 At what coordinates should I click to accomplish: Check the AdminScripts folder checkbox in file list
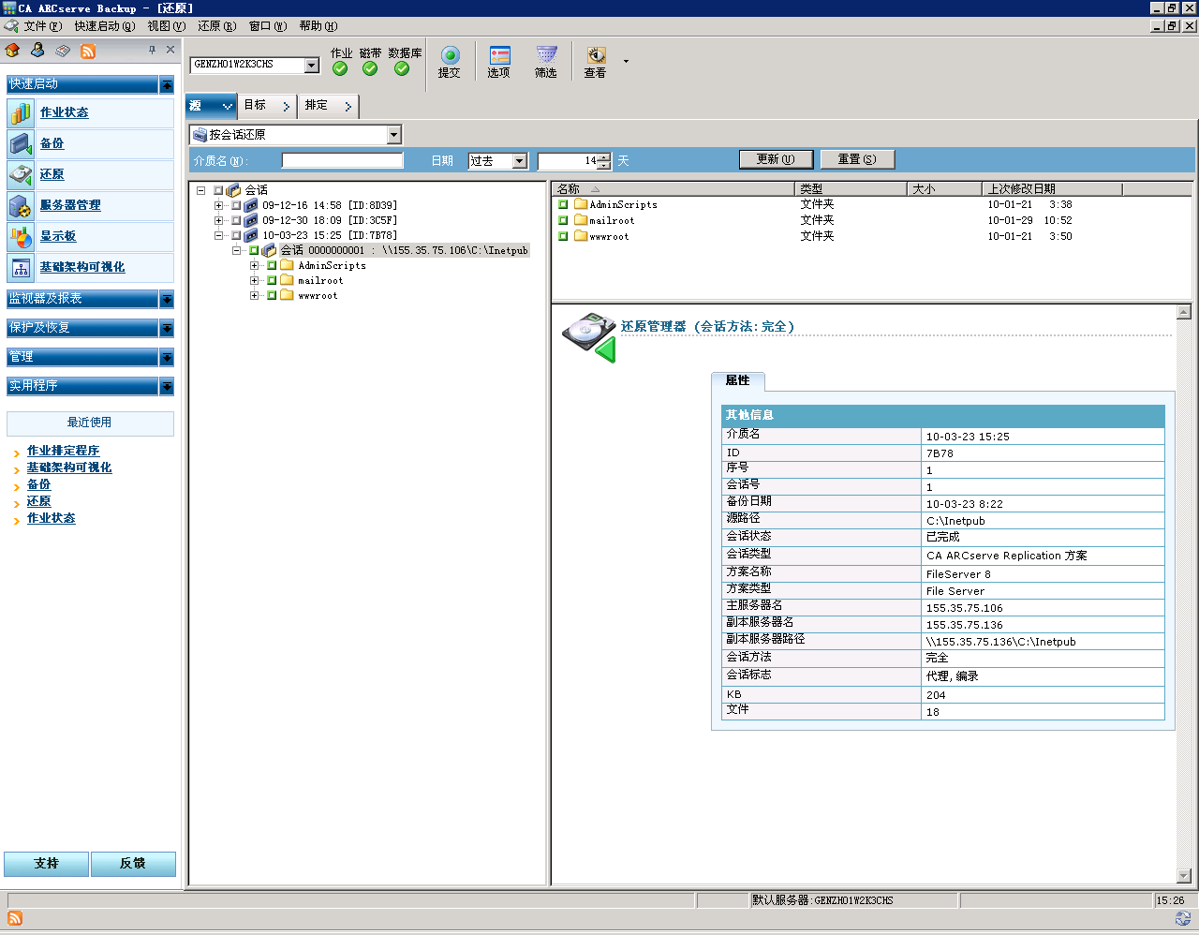[x=563, y=204]
